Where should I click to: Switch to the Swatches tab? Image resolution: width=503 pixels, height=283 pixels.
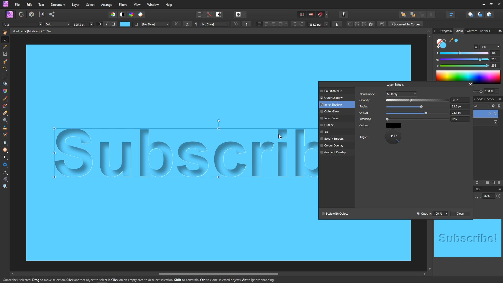point(471,31)
